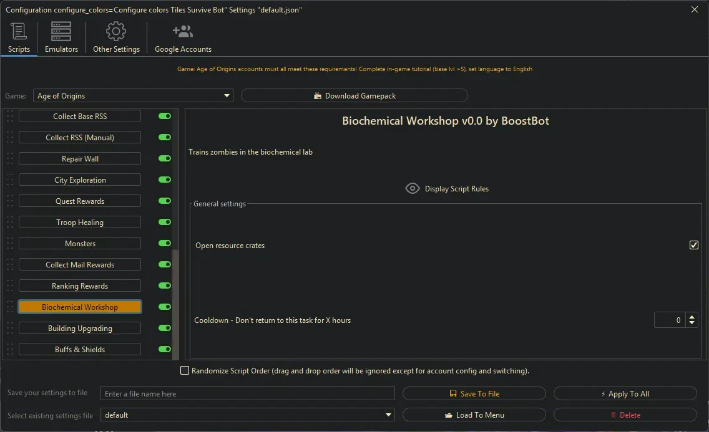The image size is (709, 432).
Task: Click the Other Settings gear icon
Action: pyautogui.click(x=116, y=31)
